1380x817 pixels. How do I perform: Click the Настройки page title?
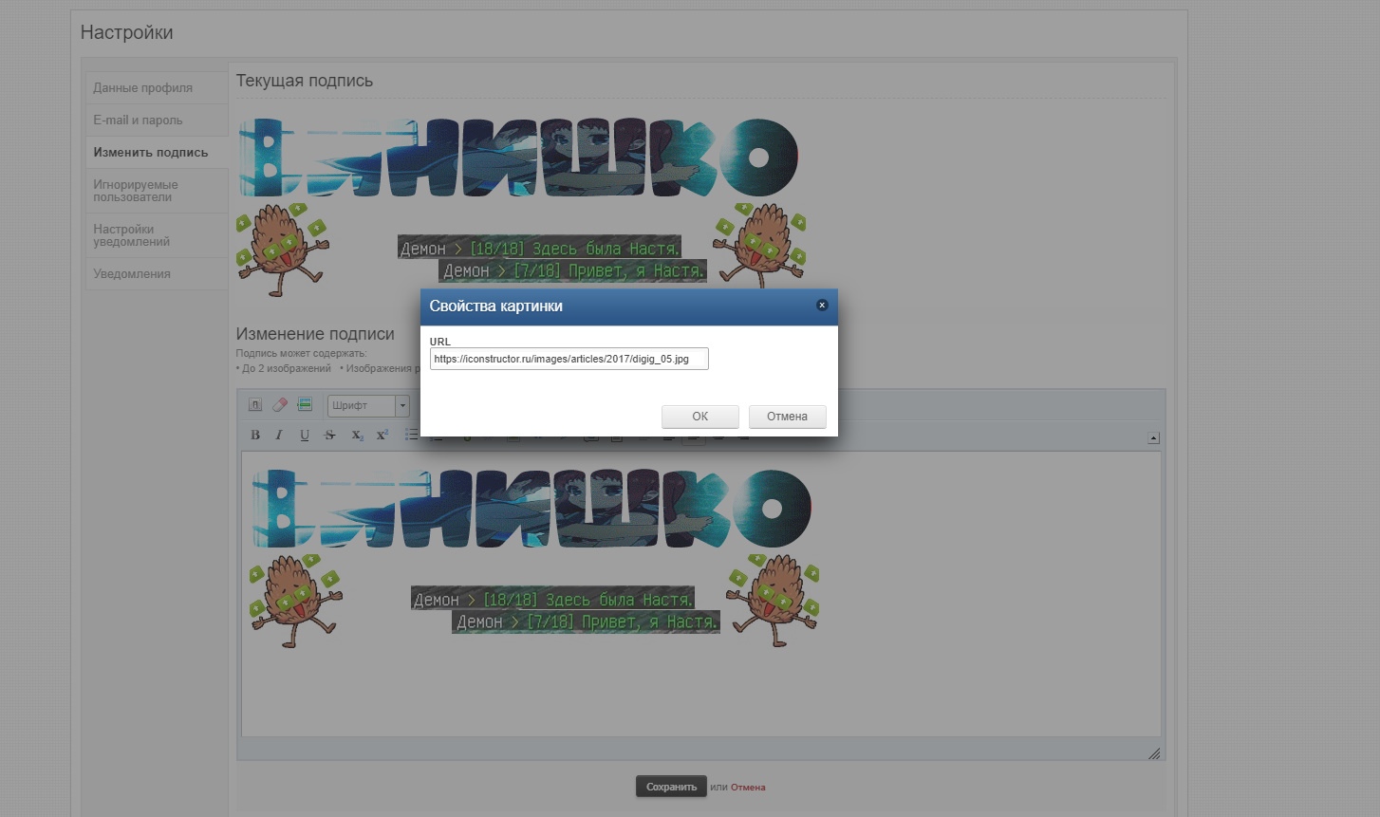point(126,32)
